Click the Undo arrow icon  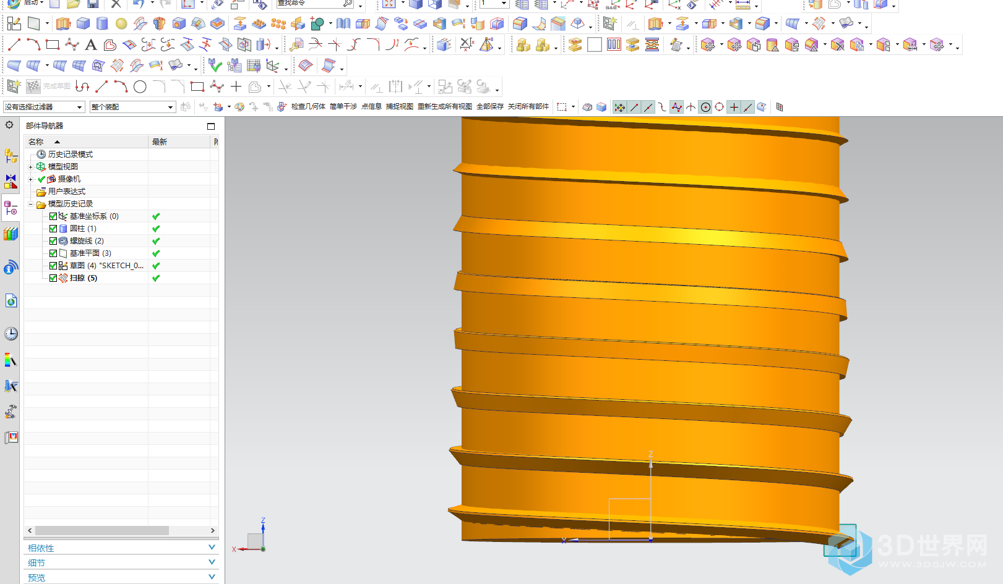pos(139,4)
